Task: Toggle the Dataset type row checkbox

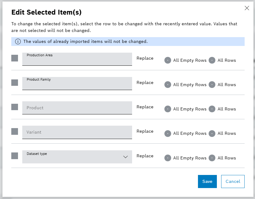Action: point(15,156)
